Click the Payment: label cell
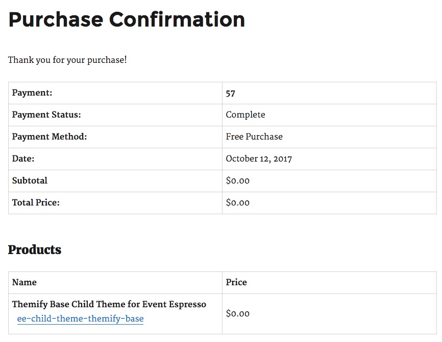Screen dimensions: 442x342 pyautogui.click(x=115, y=93)
